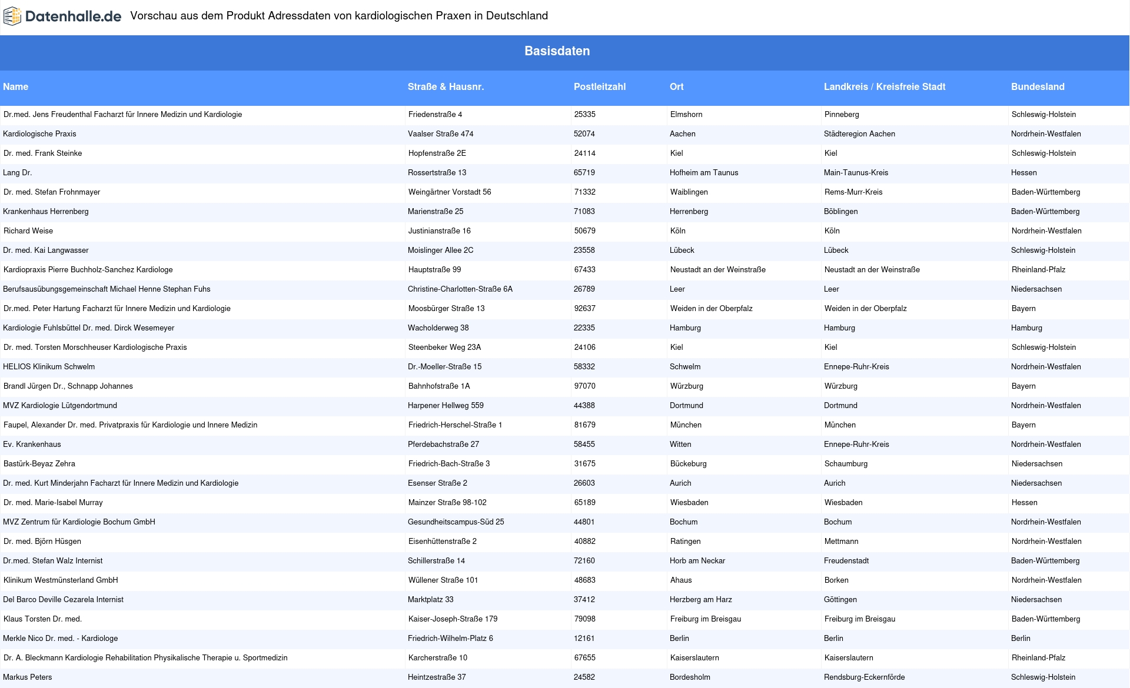Click district cell Rems-Murr-Kreis
This screenshot has height=688, width=1130.
(853, 192)
